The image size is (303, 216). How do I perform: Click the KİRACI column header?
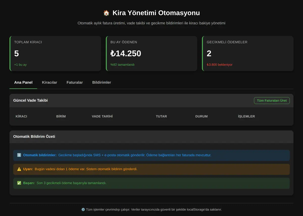(x=21, y=116)
